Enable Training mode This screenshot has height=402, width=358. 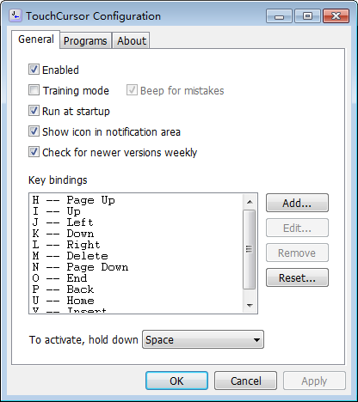[x=34, y=90]
